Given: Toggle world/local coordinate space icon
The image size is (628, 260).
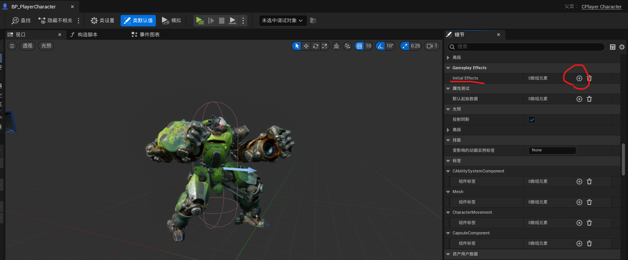Looking at the screenshot, I should point(336,46).
